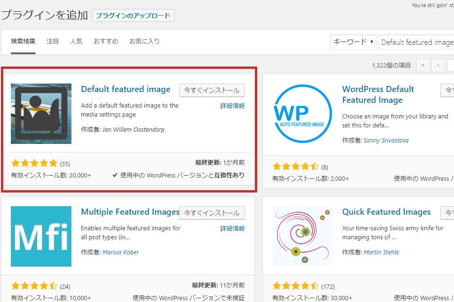454x302 pixels.
Task: Click the Mfi plugin icon
Action: coord(41,236)
